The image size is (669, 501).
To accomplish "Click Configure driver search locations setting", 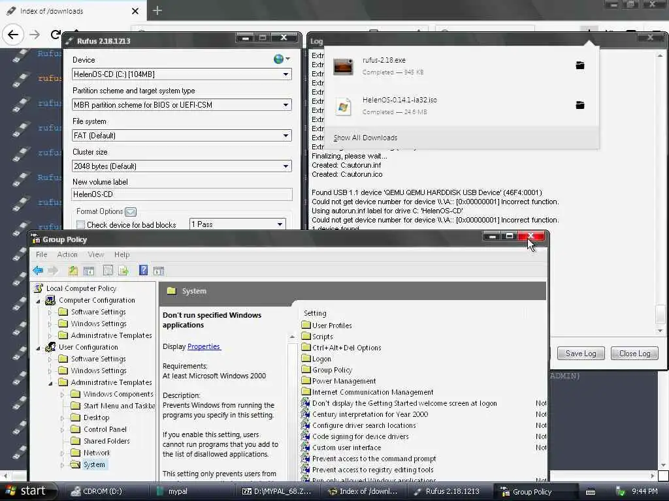I will click(x=364, y=425).
